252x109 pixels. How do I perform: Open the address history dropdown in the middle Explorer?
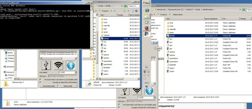(122, 6)
